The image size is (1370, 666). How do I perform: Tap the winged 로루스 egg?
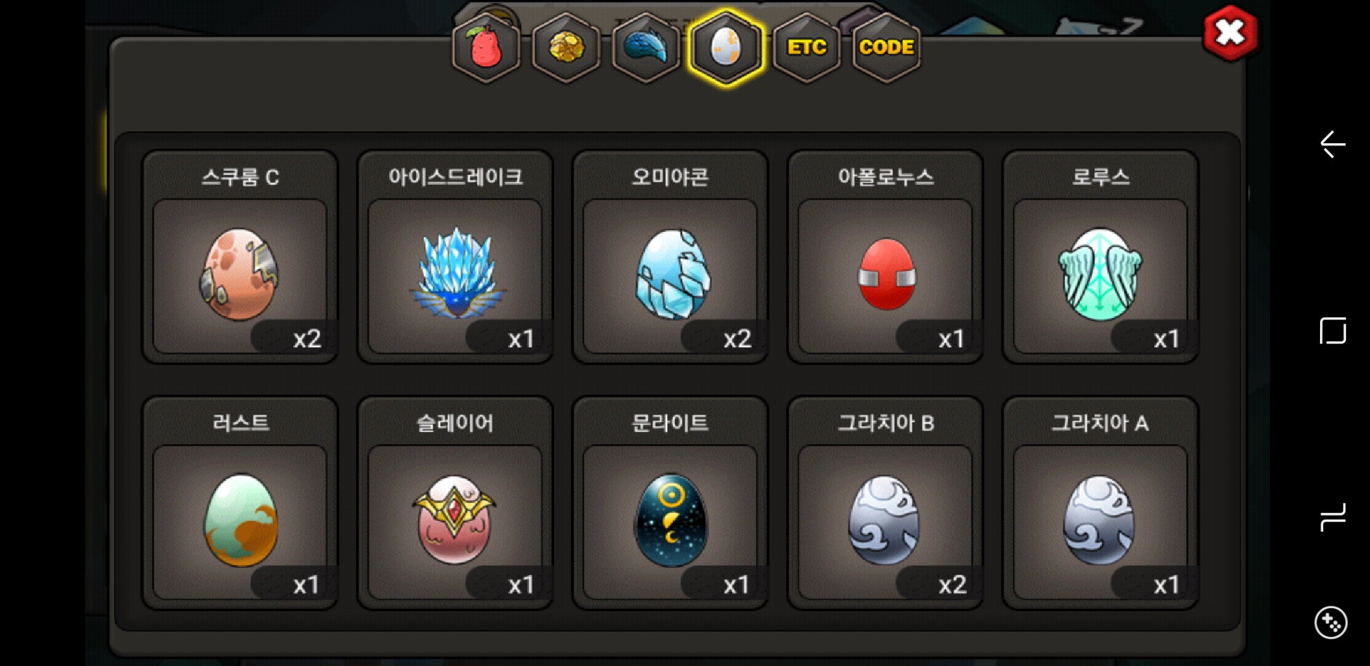1101,257
